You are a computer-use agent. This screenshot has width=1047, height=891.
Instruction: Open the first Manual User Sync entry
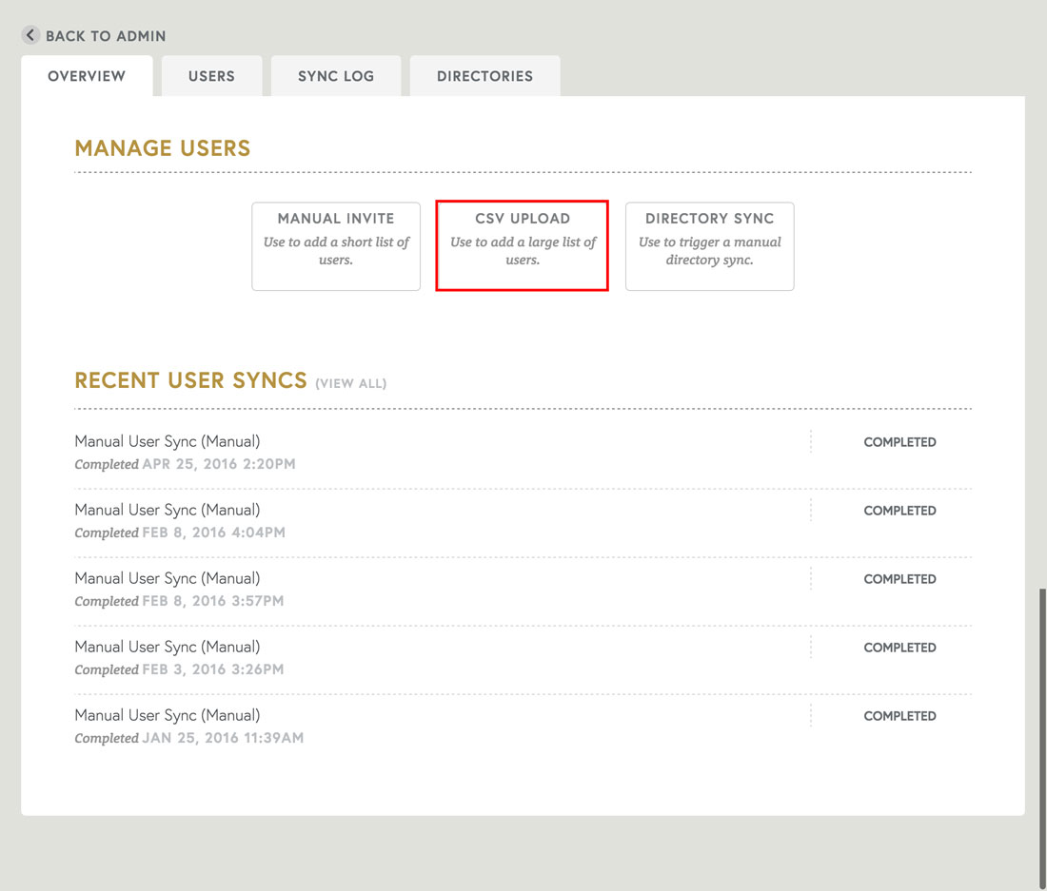pos(168,440)
